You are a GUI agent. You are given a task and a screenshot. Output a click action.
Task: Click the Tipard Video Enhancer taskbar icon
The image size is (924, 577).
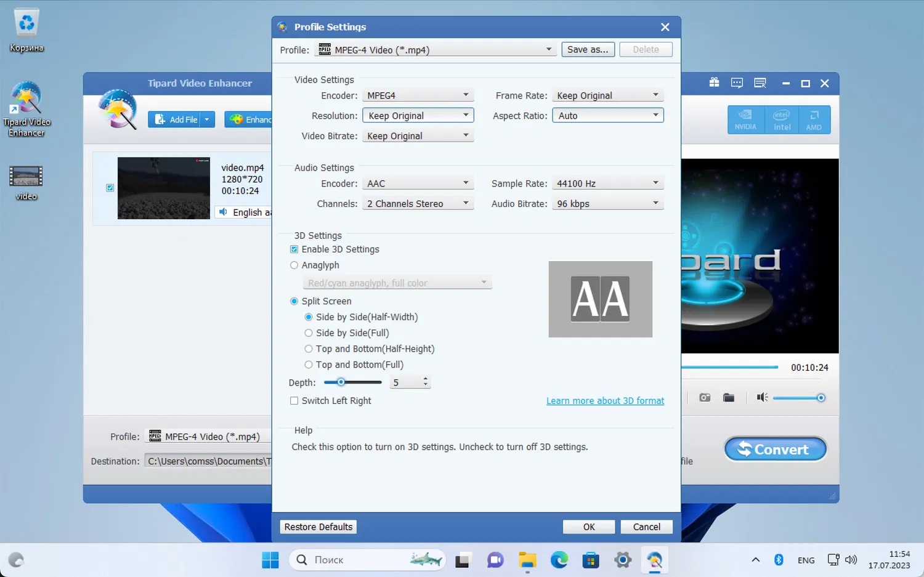click(654, 560)
